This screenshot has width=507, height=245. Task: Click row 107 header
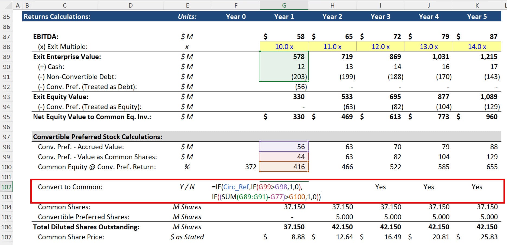7,237
